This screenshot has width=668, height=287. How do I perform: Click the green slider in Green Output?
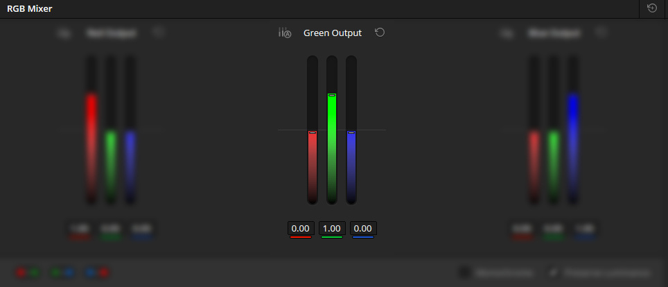coord(332,130)
